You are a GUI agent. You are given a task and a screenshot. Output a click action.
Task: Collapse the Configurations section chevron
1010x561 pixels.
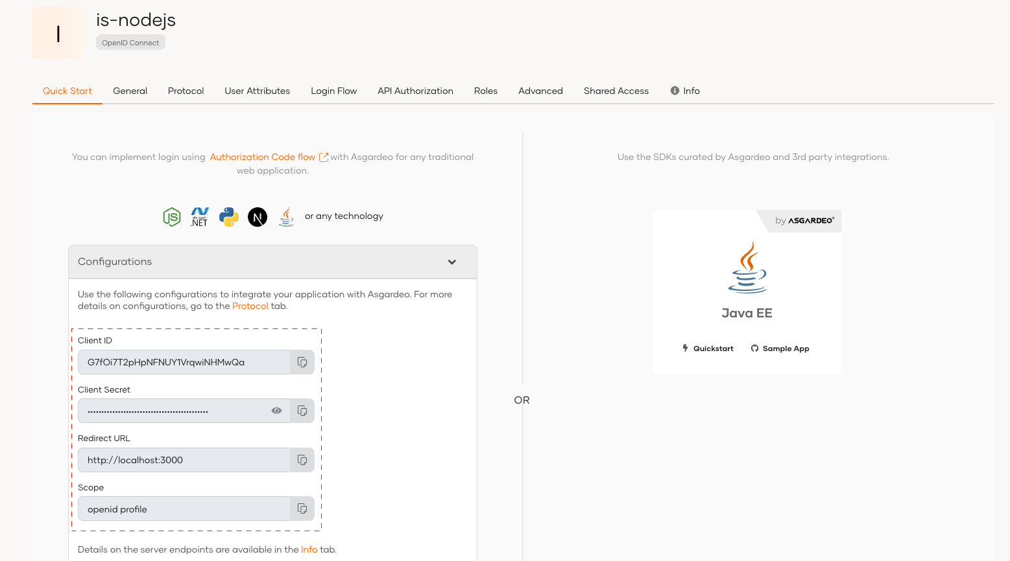tap(452, 262)
